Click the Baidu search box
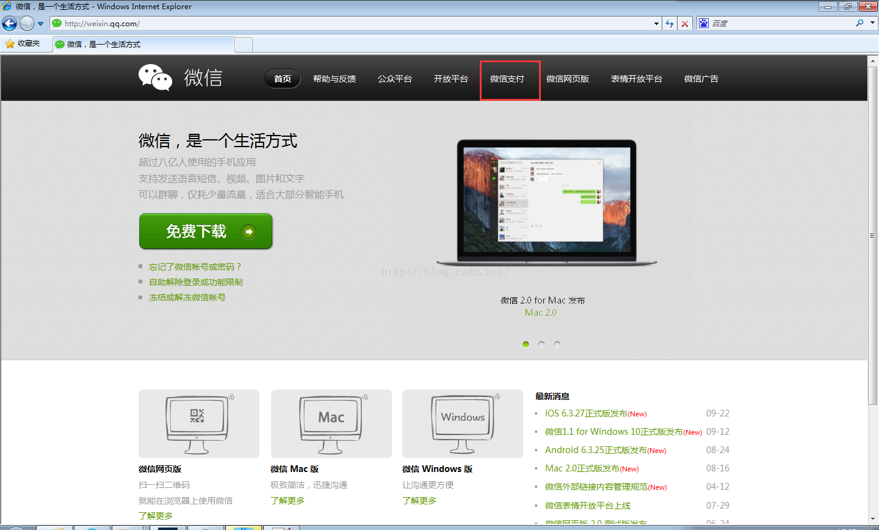Viewport: 879px width, 530px height. coord(781,23)
